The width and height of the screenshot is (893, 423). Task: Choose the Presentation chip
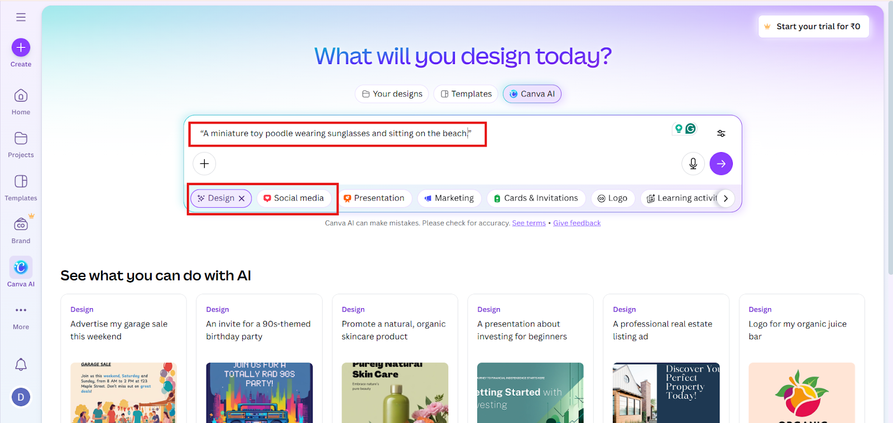374,198
